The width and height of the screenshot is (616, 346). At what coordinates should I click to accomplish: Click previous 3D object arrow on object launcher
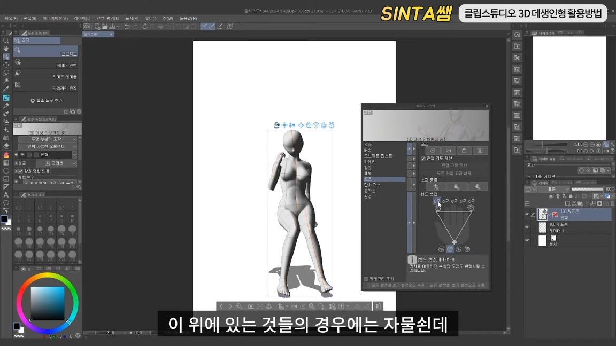point(221,306)
